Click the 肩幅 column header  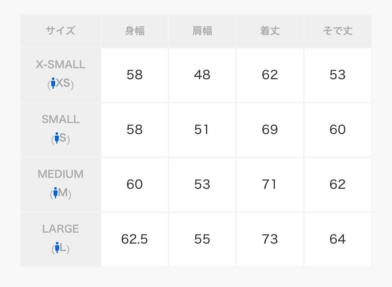pyautogui.click(x=202, y=31)
